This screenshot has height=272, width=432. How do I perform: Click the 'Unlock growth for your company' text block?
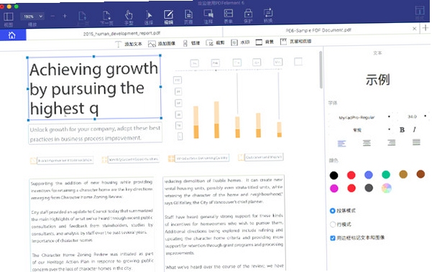pyautogui.click(x=96, y=133)
